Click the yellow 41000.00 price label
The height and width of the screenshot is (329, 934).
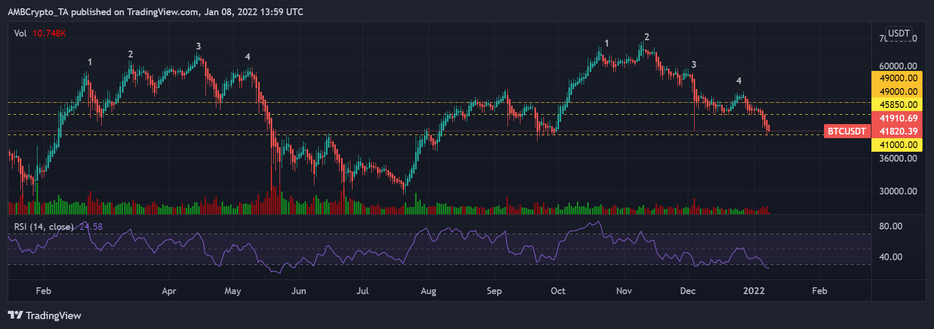click(x=897, y=145)
